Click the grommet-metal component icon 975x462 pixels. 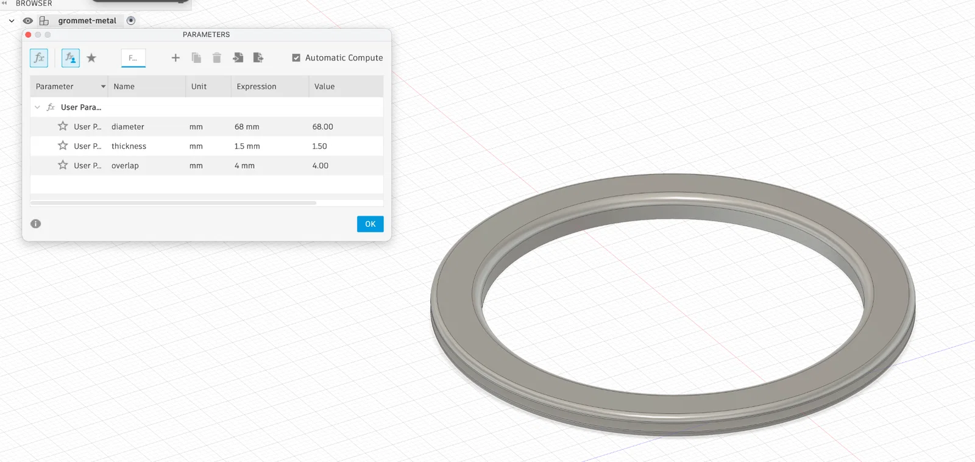(44, 21)
